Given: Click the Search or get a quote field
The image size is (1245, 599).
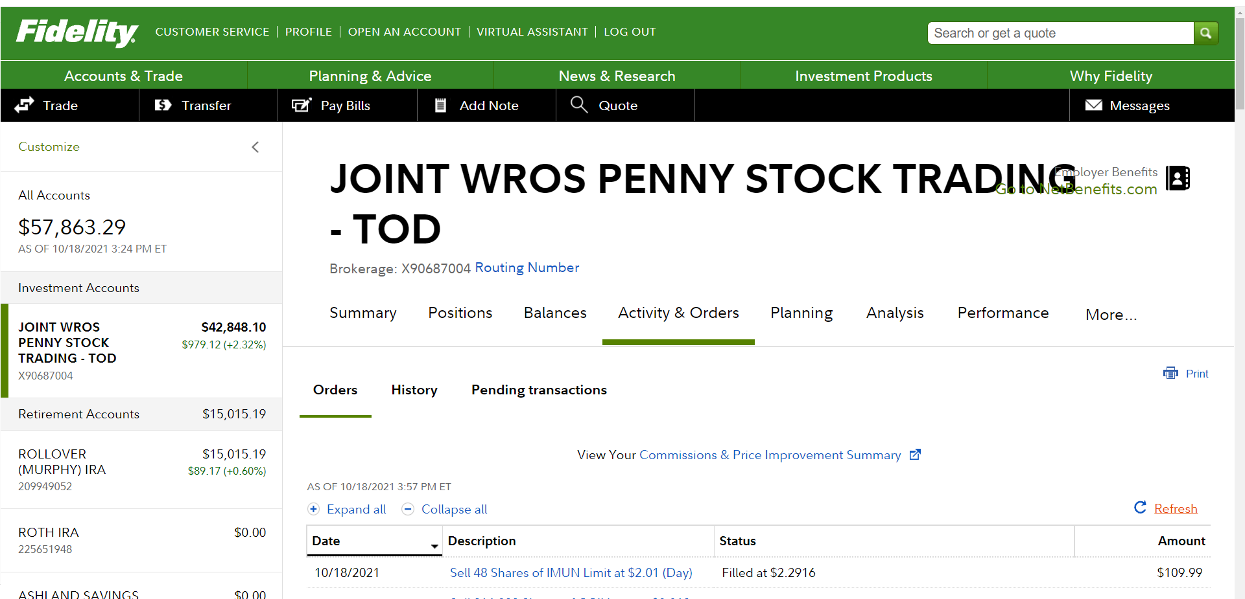Looking at the screenshot, I should coord(1061,33).
